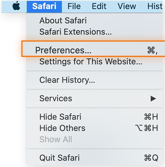Open the partially visible History menu
165x167 pixels.
tap(155, 6)
